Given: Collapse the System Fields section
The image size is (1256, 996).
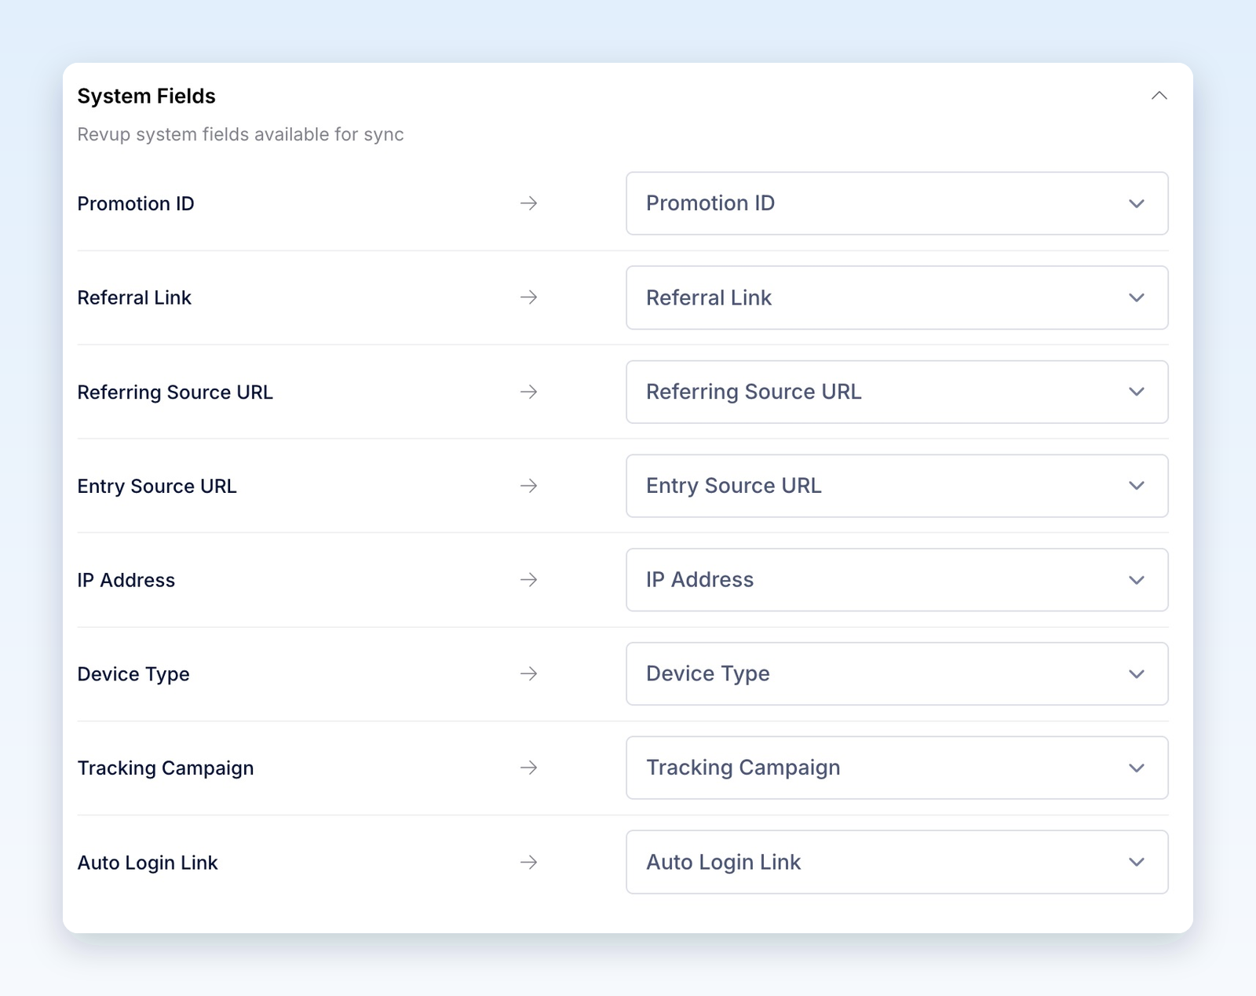Looking at the screenshot, I should (1159, 96).
